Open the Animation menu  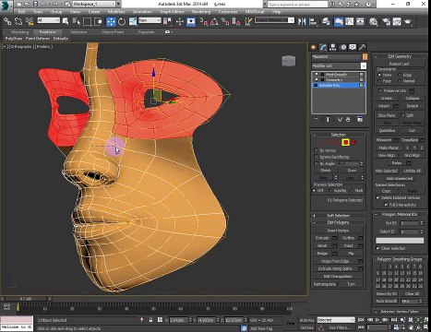point(142,12)
